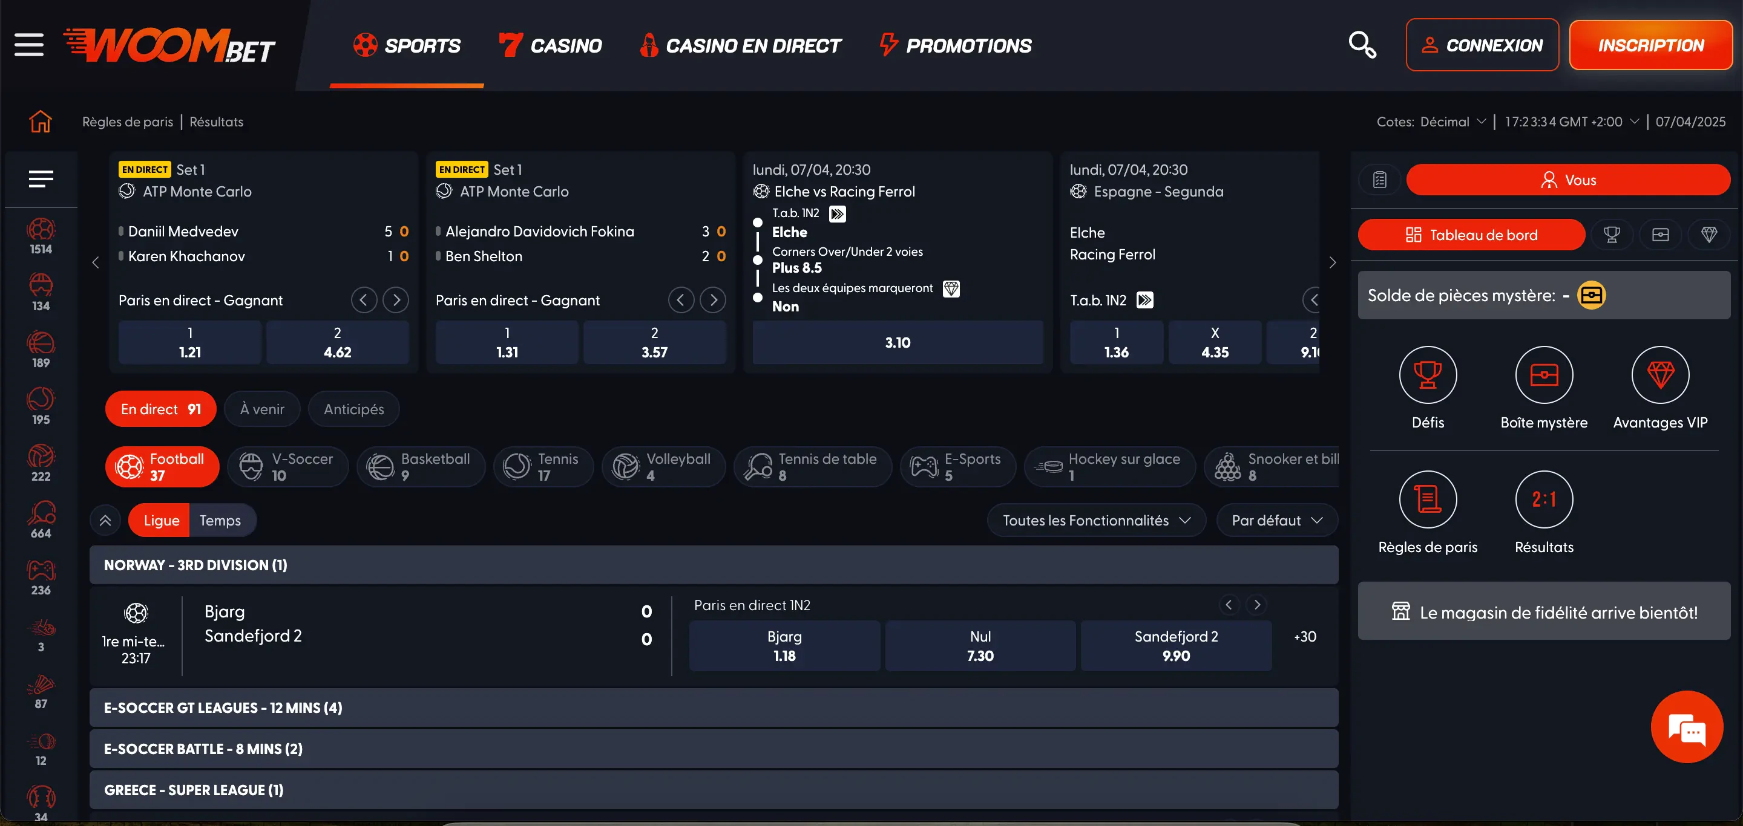Open the Résultats 2:1 circle icon
The width and height of the screenshot is (1743, 826).
coord(1544,499)
